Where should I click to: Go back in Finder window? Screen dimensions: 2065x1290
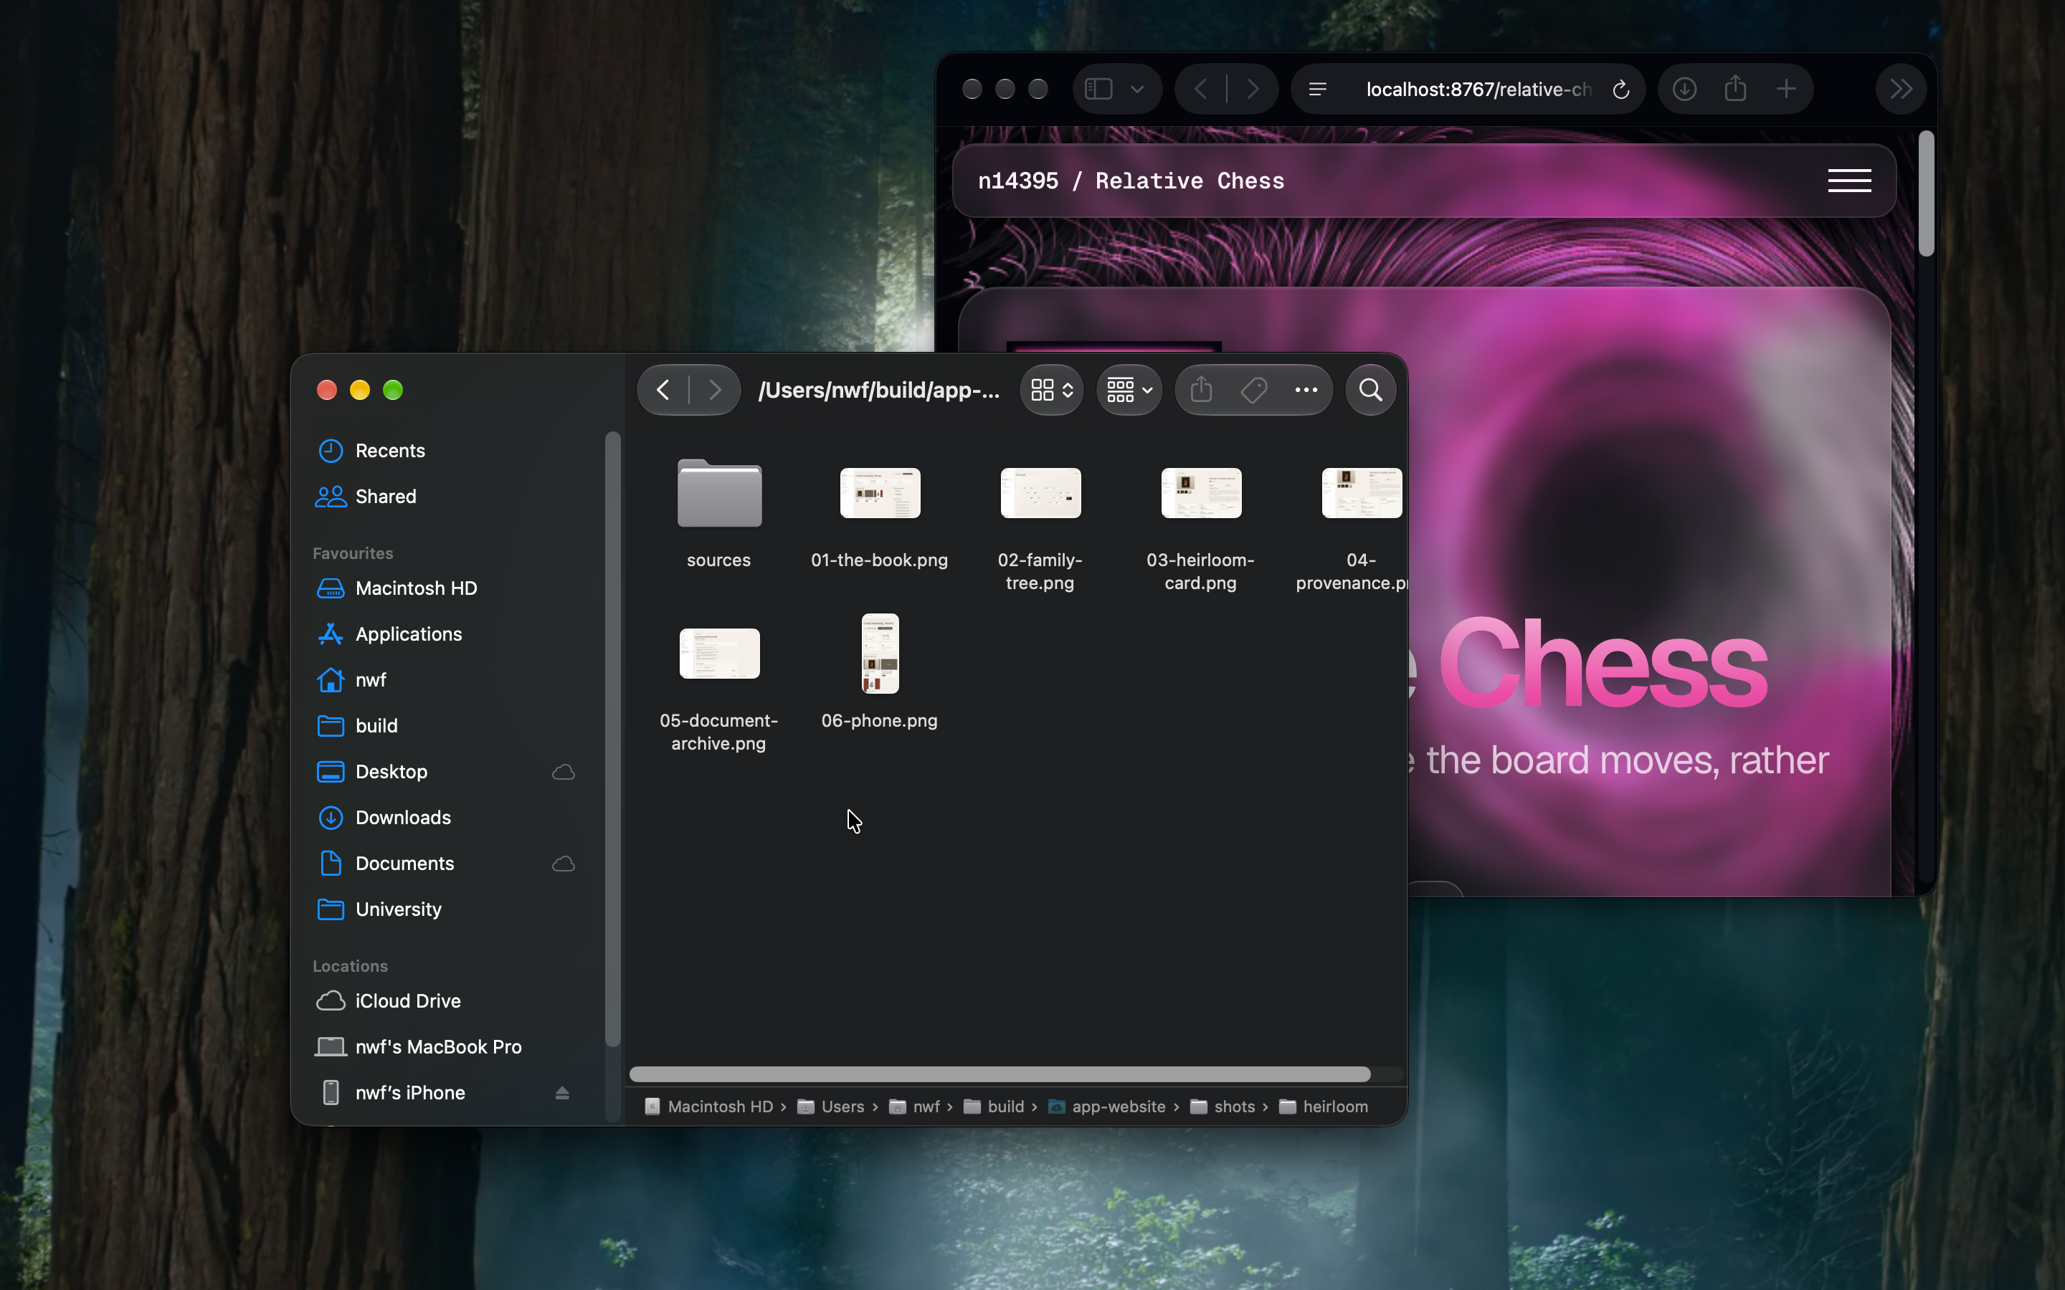pyautogui.click(x=663, y=390)
